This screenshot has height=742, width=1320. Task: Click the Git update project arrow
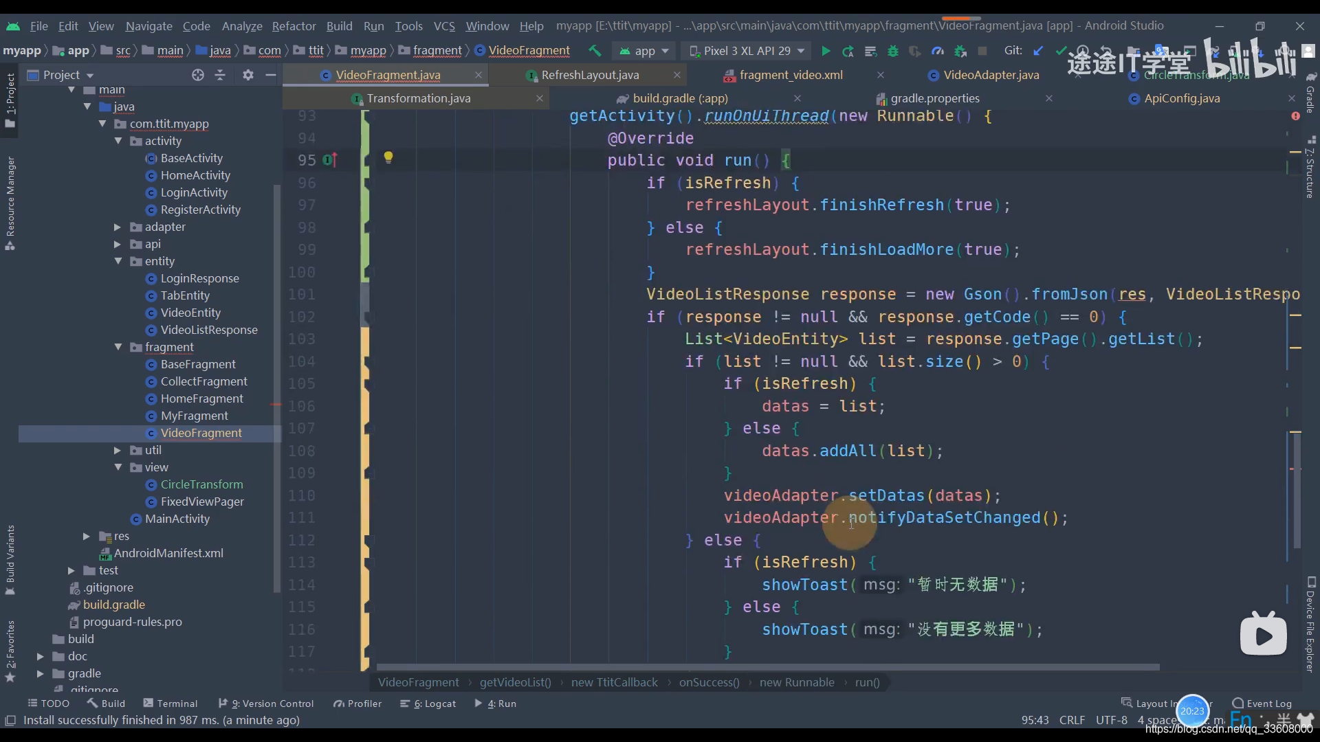tap(1038, 51)
